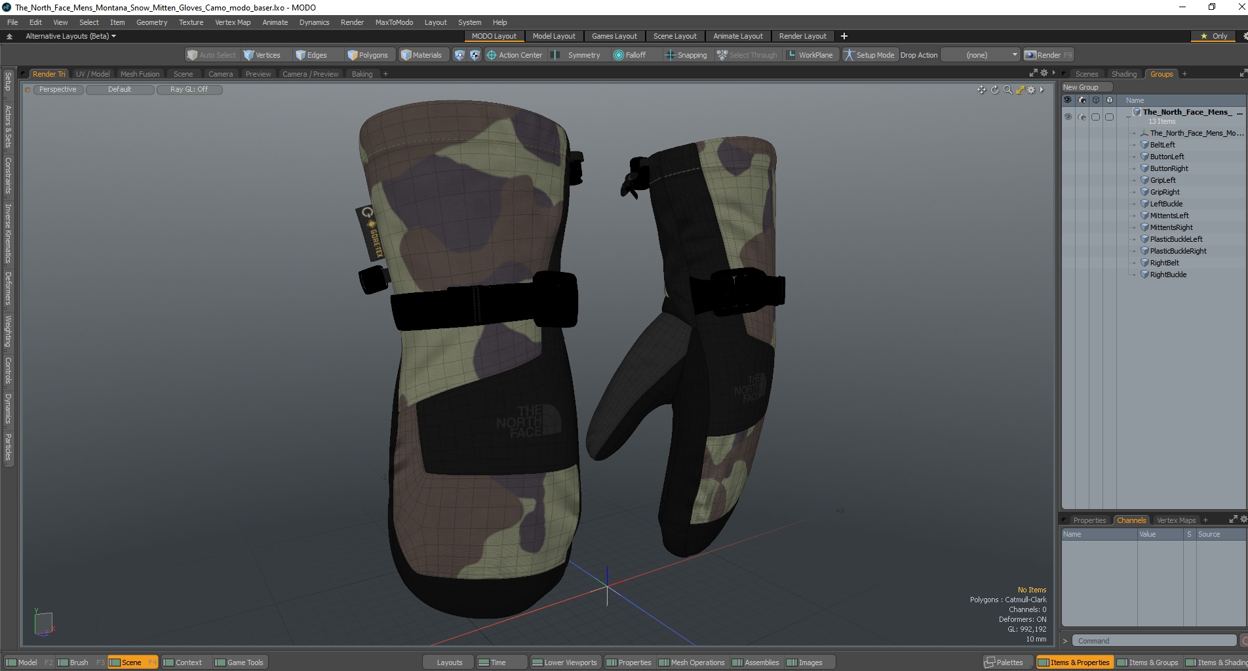Add new viewport tab with plus
Screen dimensions: 1248x671
click(x=385, y=74)
